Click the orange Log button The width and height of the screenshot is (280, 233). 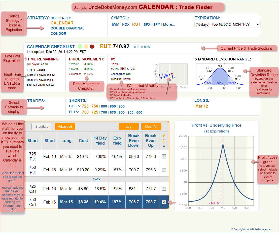pos(129,126)
